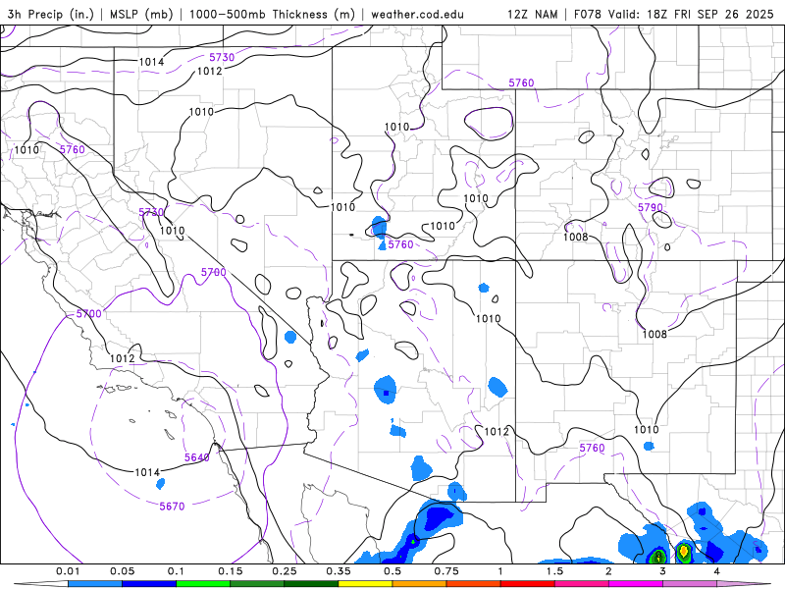Image resolution: width=785 pixels, height=589 pixels.
Task: Click the '1012' isobar label beside top 5730
Action: pos(209,71)
